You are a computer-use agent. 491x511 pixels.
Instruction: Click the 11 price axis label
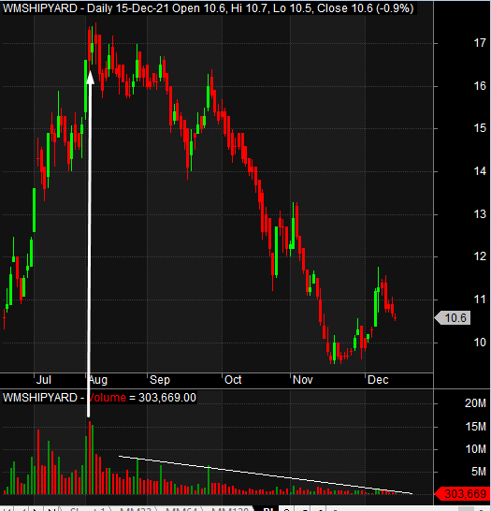tap(480, 299)
